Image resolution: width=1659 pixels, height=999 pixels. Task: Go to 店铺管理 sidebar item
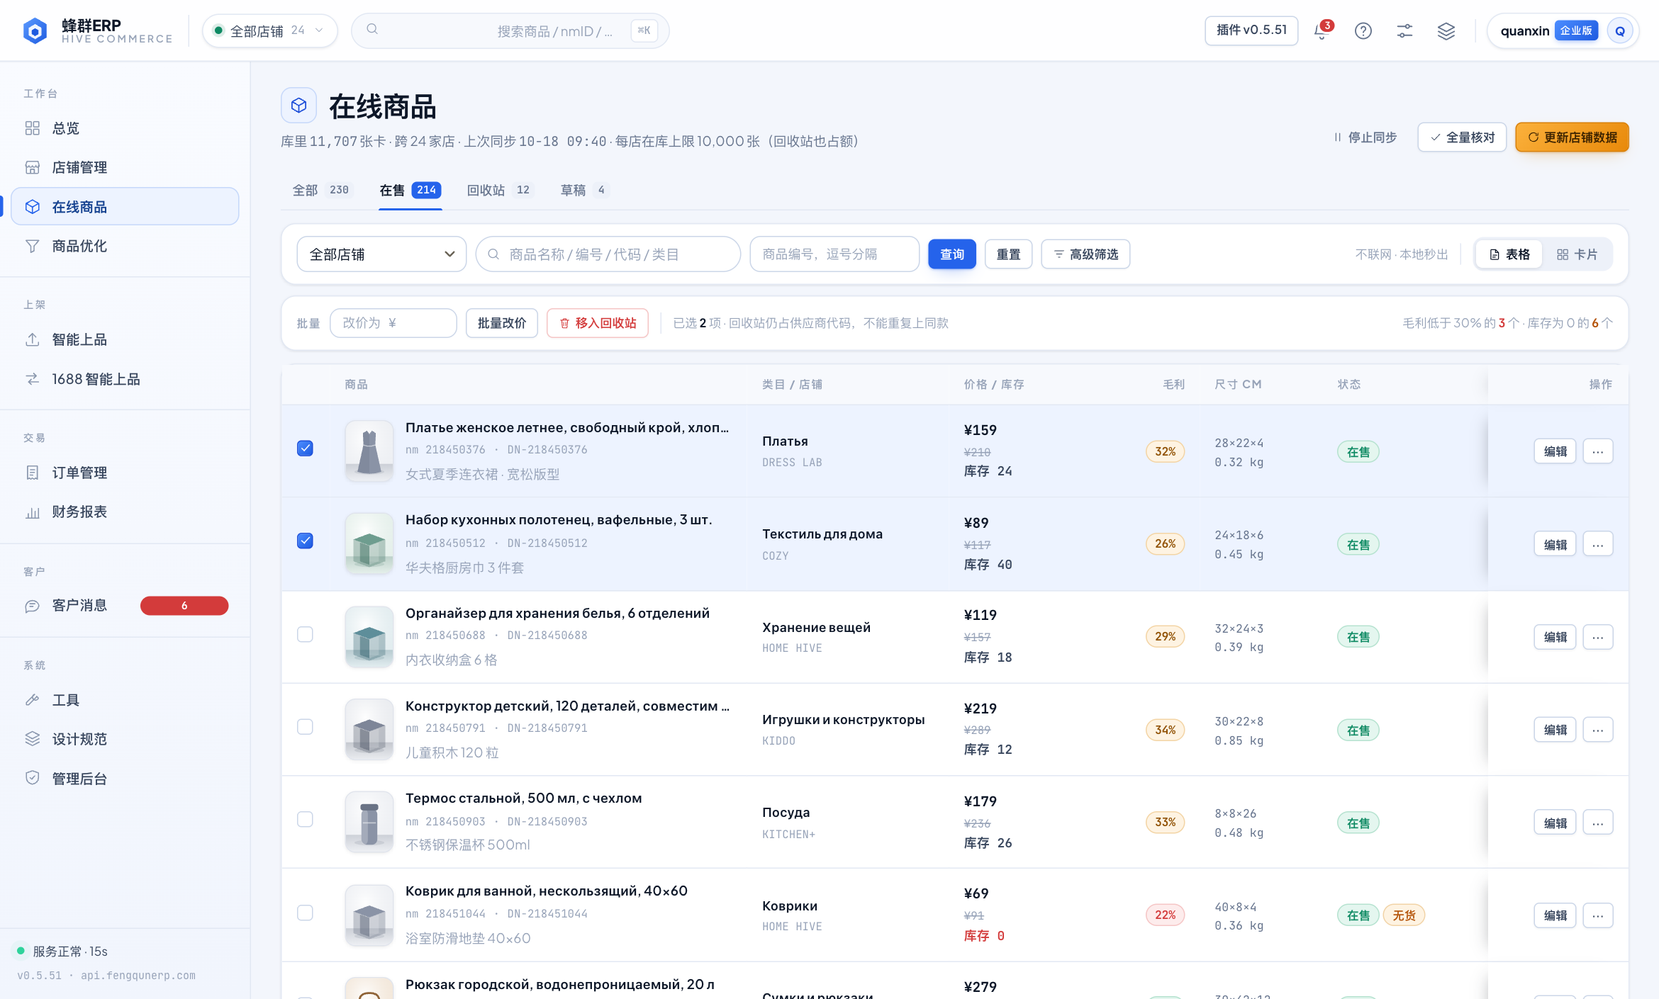click(x=125, y=167)
